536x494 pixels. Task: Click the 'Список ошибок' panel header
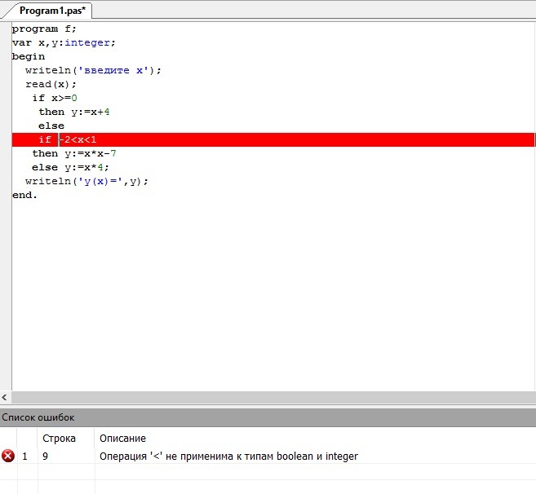point(38,417)
